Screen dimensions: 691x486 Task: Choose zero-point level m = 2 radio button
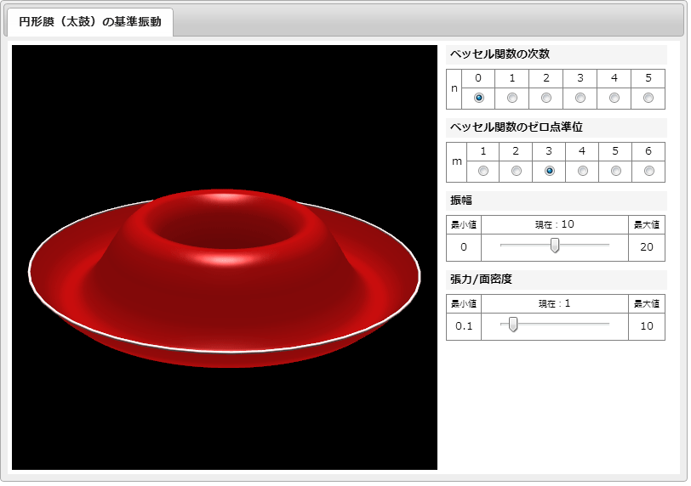coord(518,171)
